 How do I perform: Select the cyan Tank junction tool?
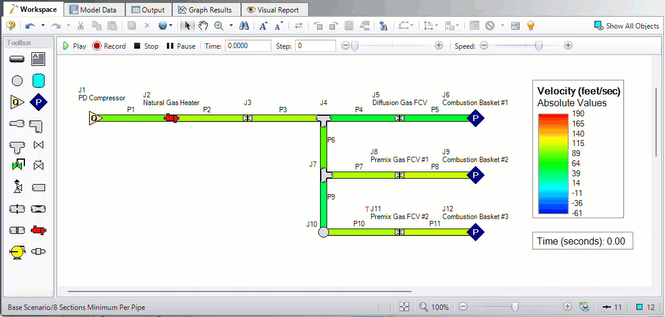click(x=39, y=80)
